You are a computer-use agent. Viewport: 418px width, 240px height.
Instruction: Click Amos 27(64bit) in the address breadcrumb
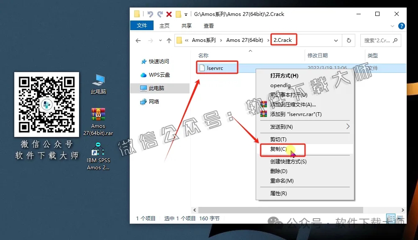click(x=244, y=40)
